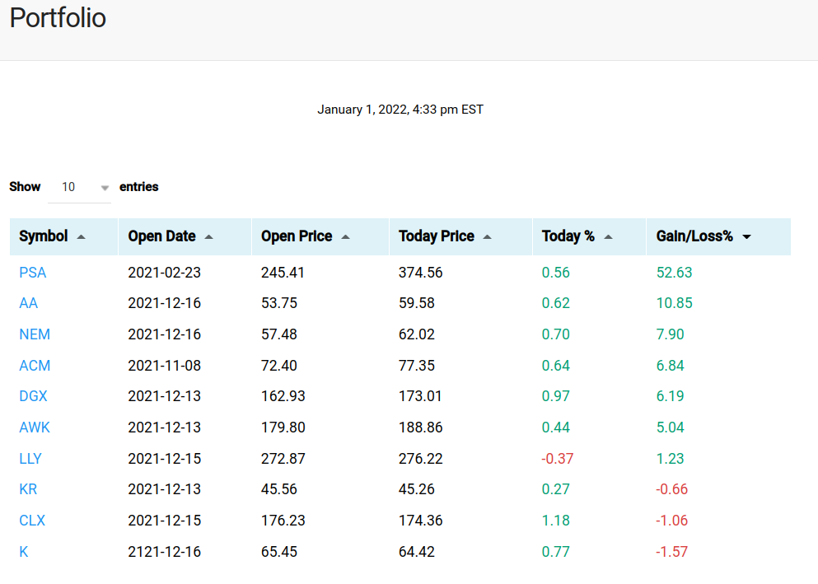Open the AWK stock link
The width and height of the screenshot is (818, 584).
click(35, 427)
